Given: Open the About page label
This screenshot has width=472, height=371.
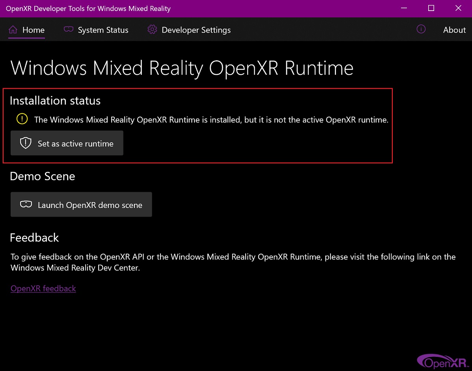Looking at the screenshot, I should tap(454, 30).
